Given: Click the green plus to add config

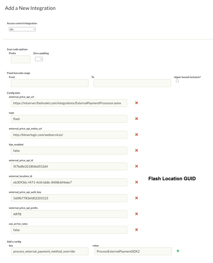Looking at the screenshot, I should pos(178,251).
